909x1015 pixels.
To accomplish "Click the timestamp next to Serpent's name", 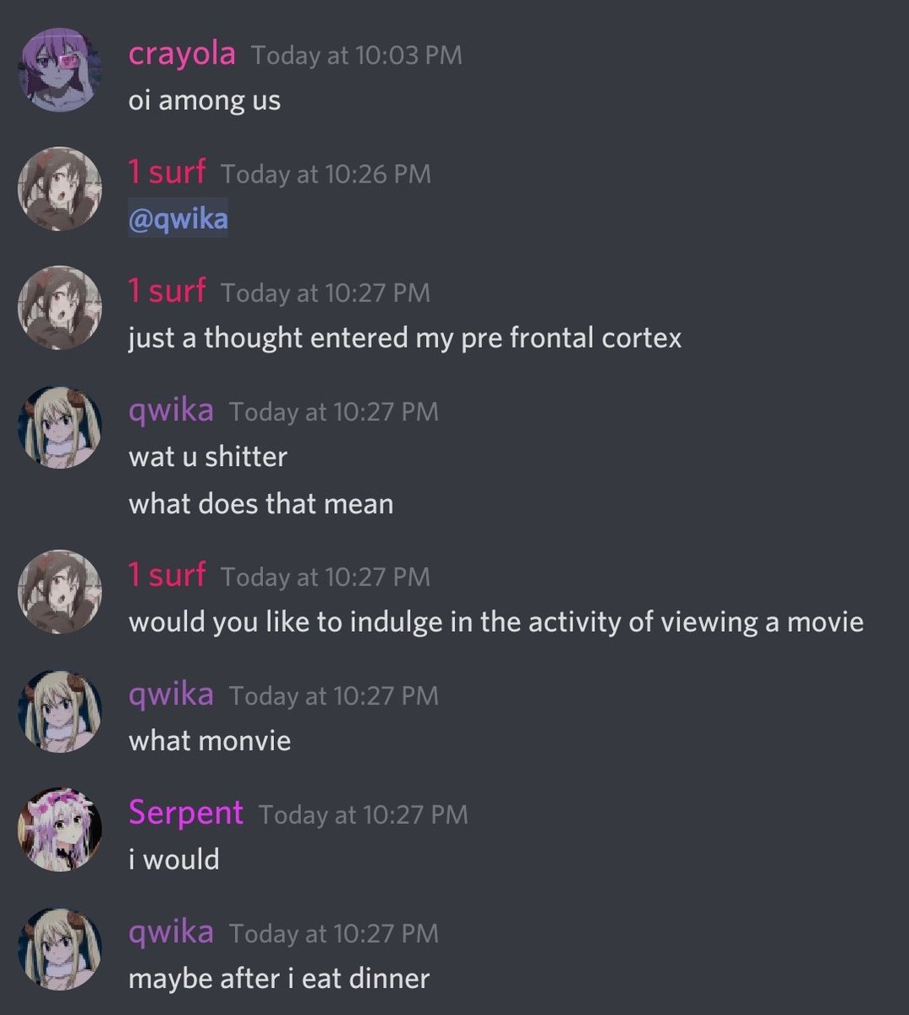I will coord(364,815).
